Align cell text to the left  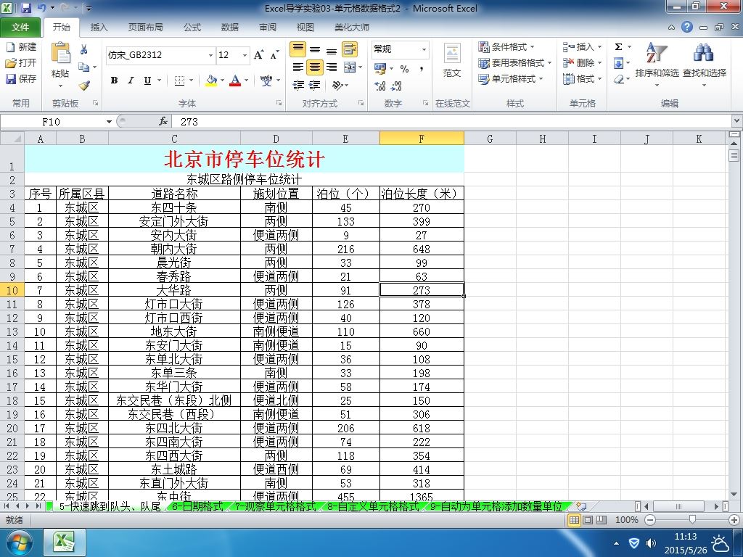298,67
